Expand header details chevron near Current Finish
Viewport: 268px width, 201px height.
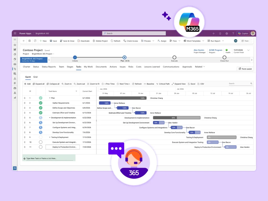(x=248, y=50)
